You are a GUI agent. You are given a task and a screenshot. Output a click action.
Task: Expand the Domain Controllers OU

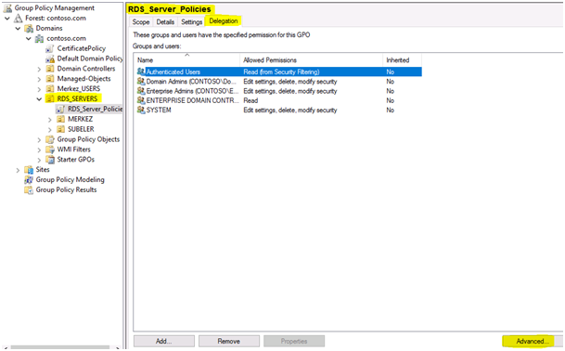[39, 69]
